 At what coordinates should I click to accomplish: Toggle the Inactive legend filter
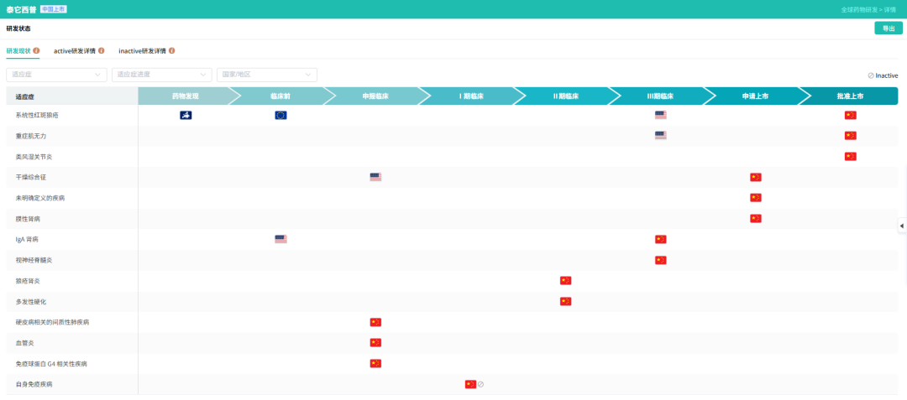coord(882,75)
